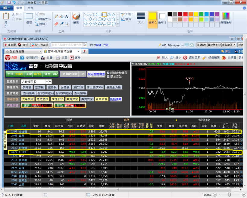Expand the 大小 line size dropdown
247x198 pixels.
pos(141,18)
